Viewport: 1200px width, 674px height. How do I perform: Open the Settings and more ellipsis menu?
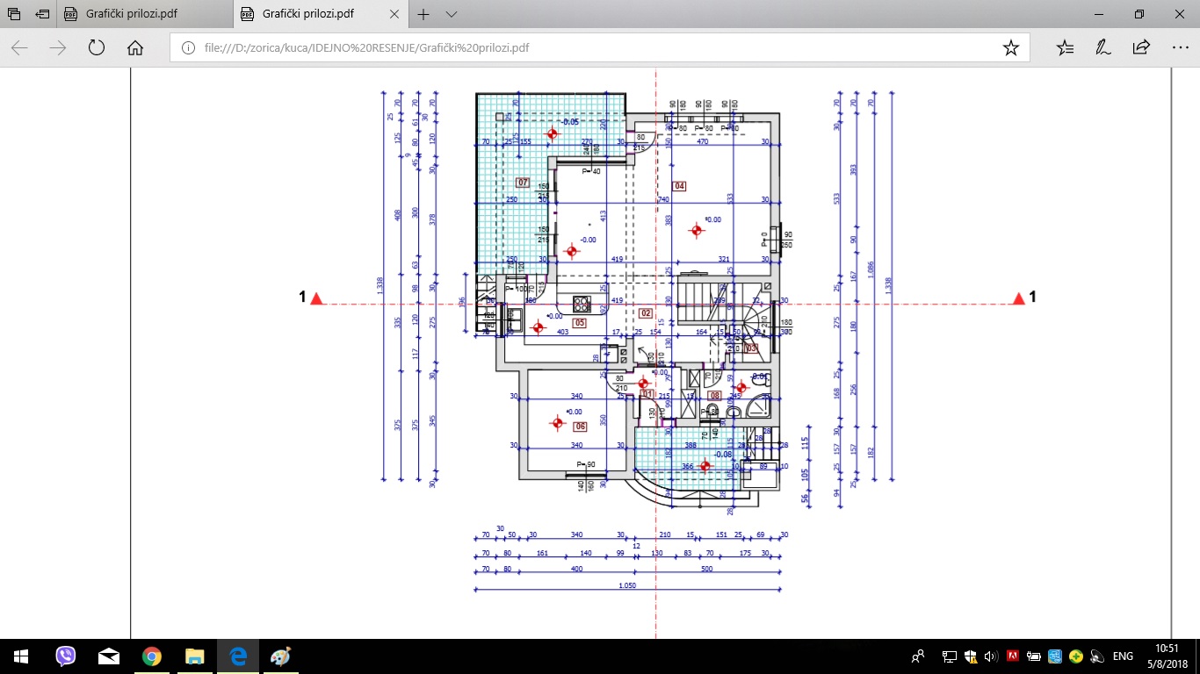1180,48
